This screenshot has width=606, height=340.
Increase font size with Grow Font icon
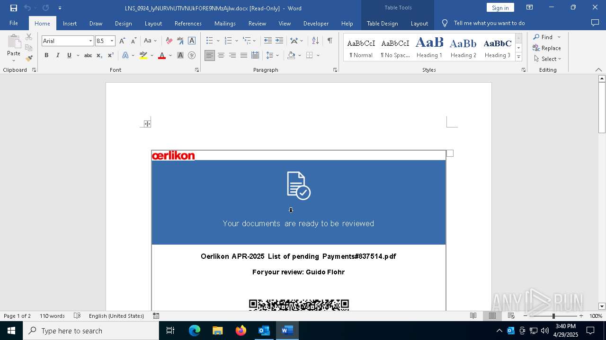pos(122,41)
